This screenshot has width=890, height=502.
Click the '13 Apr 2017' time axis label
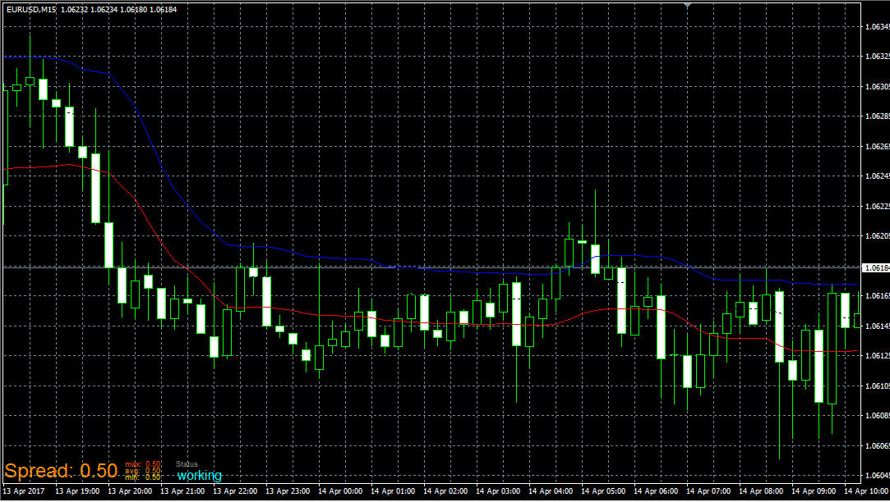click(x=23, y=491)
